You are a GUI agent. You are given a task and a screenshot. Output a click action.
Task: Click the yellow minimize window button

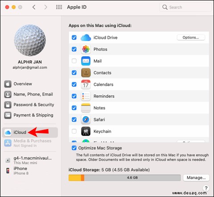coord(14,7)
